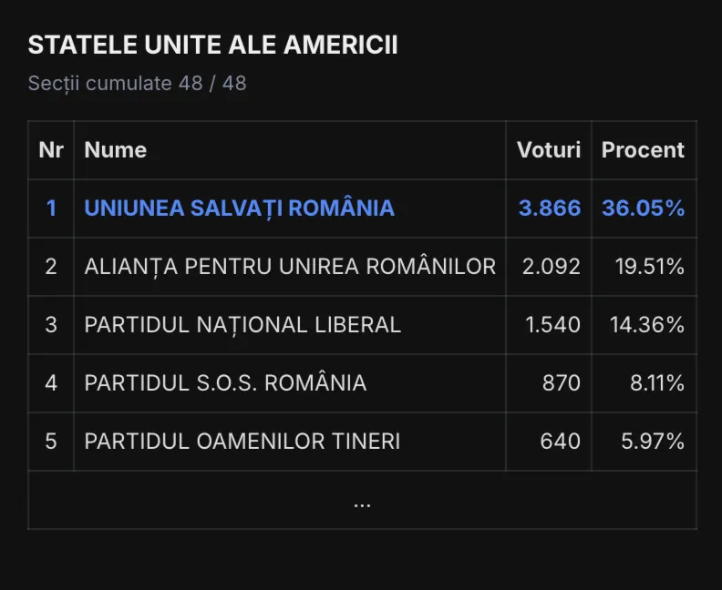Screen dimensions: 722x590
Task: Sort by the "Nume" column header
Action: click(x=116, y=150)
